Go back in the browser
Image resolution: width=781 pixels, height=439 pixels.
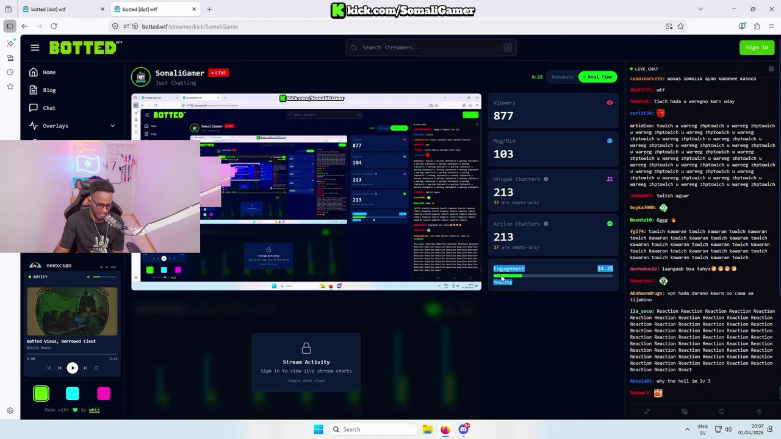24,26
